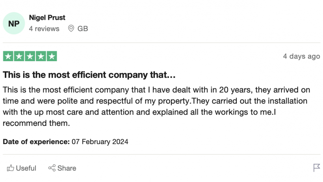Click the GB country label
This screenshot has width=323, height=182.
click(x=83, y=29)
